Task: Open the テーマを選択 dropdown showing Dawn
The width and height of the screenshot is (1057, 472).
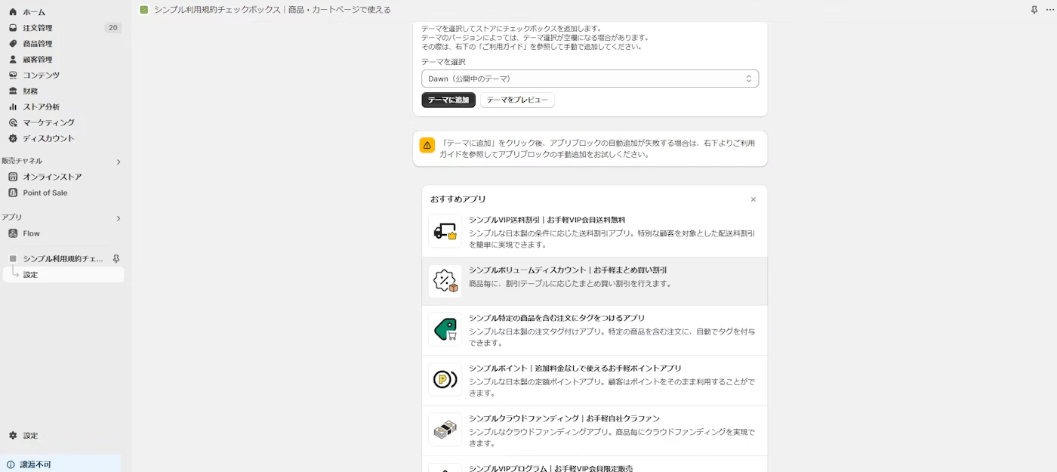Action: [x=590, y=79]
